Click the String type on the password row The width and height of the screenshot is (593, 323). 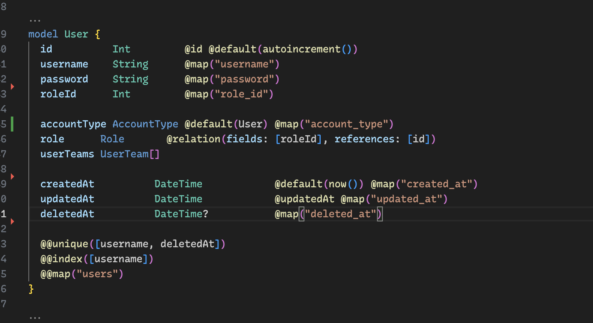pyautogui.click(x=131, y=79)
